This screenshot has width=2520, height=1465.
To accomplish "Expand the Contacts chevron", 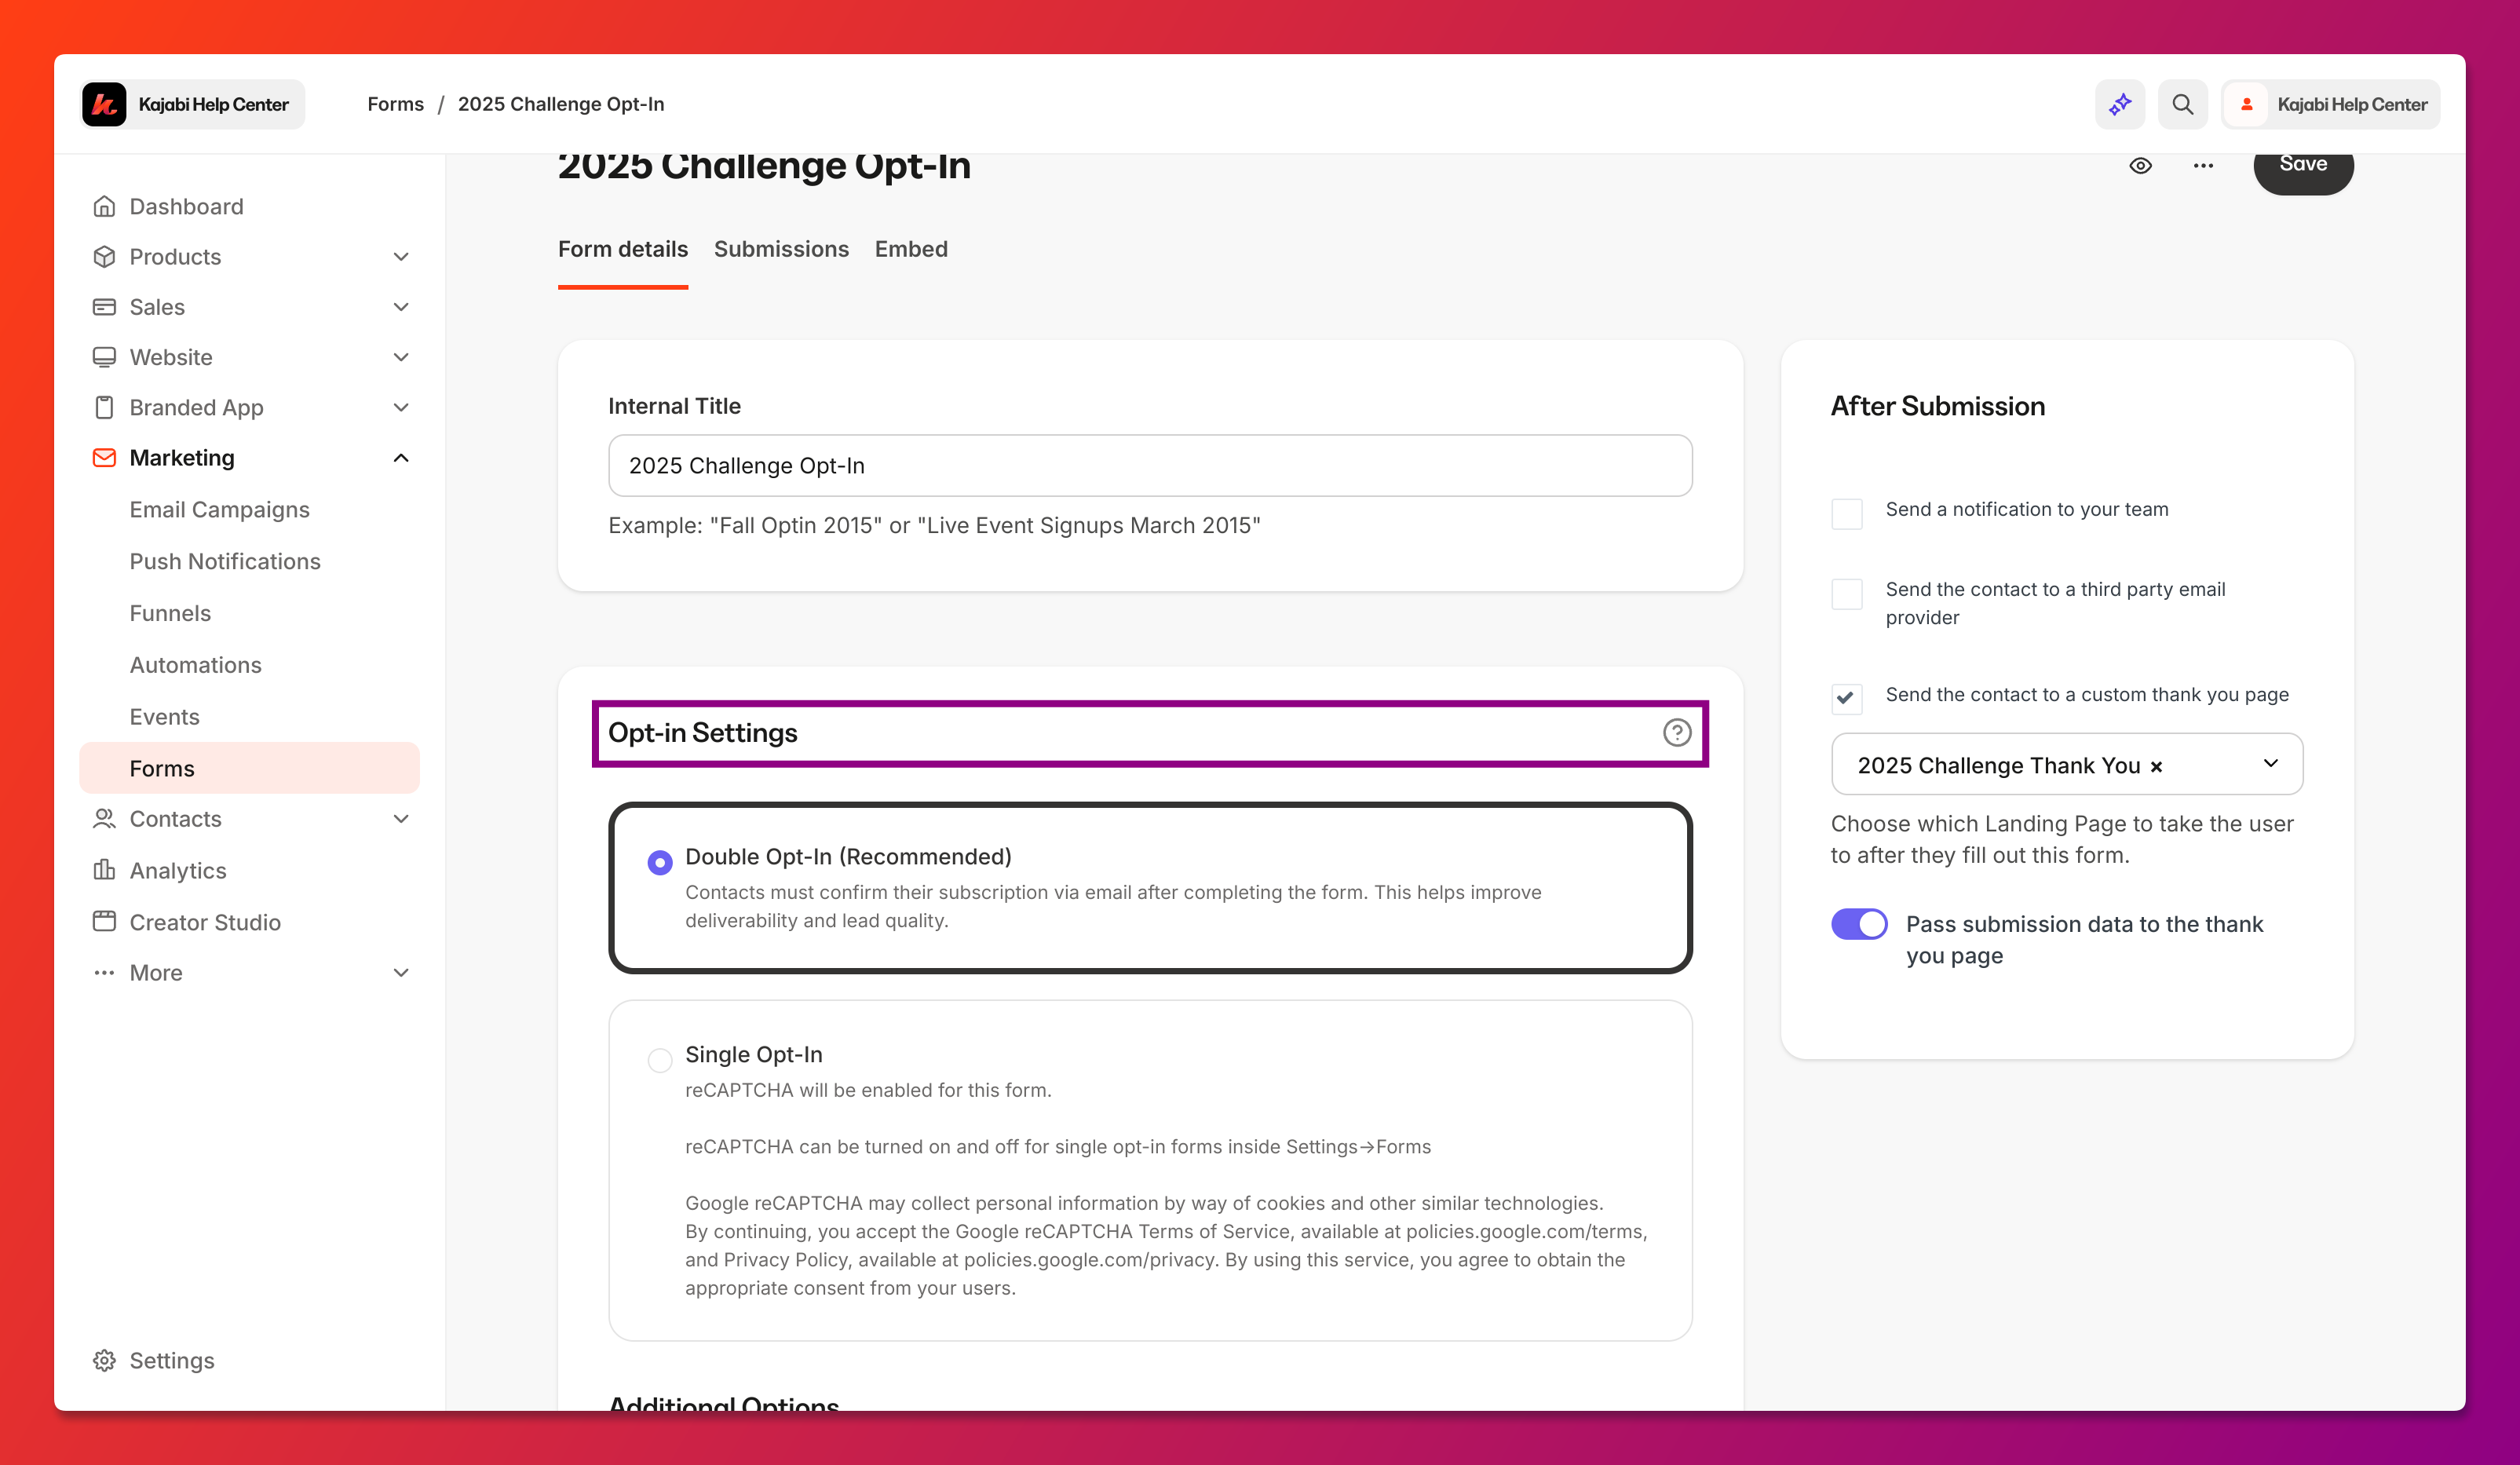I will (401, 819).
